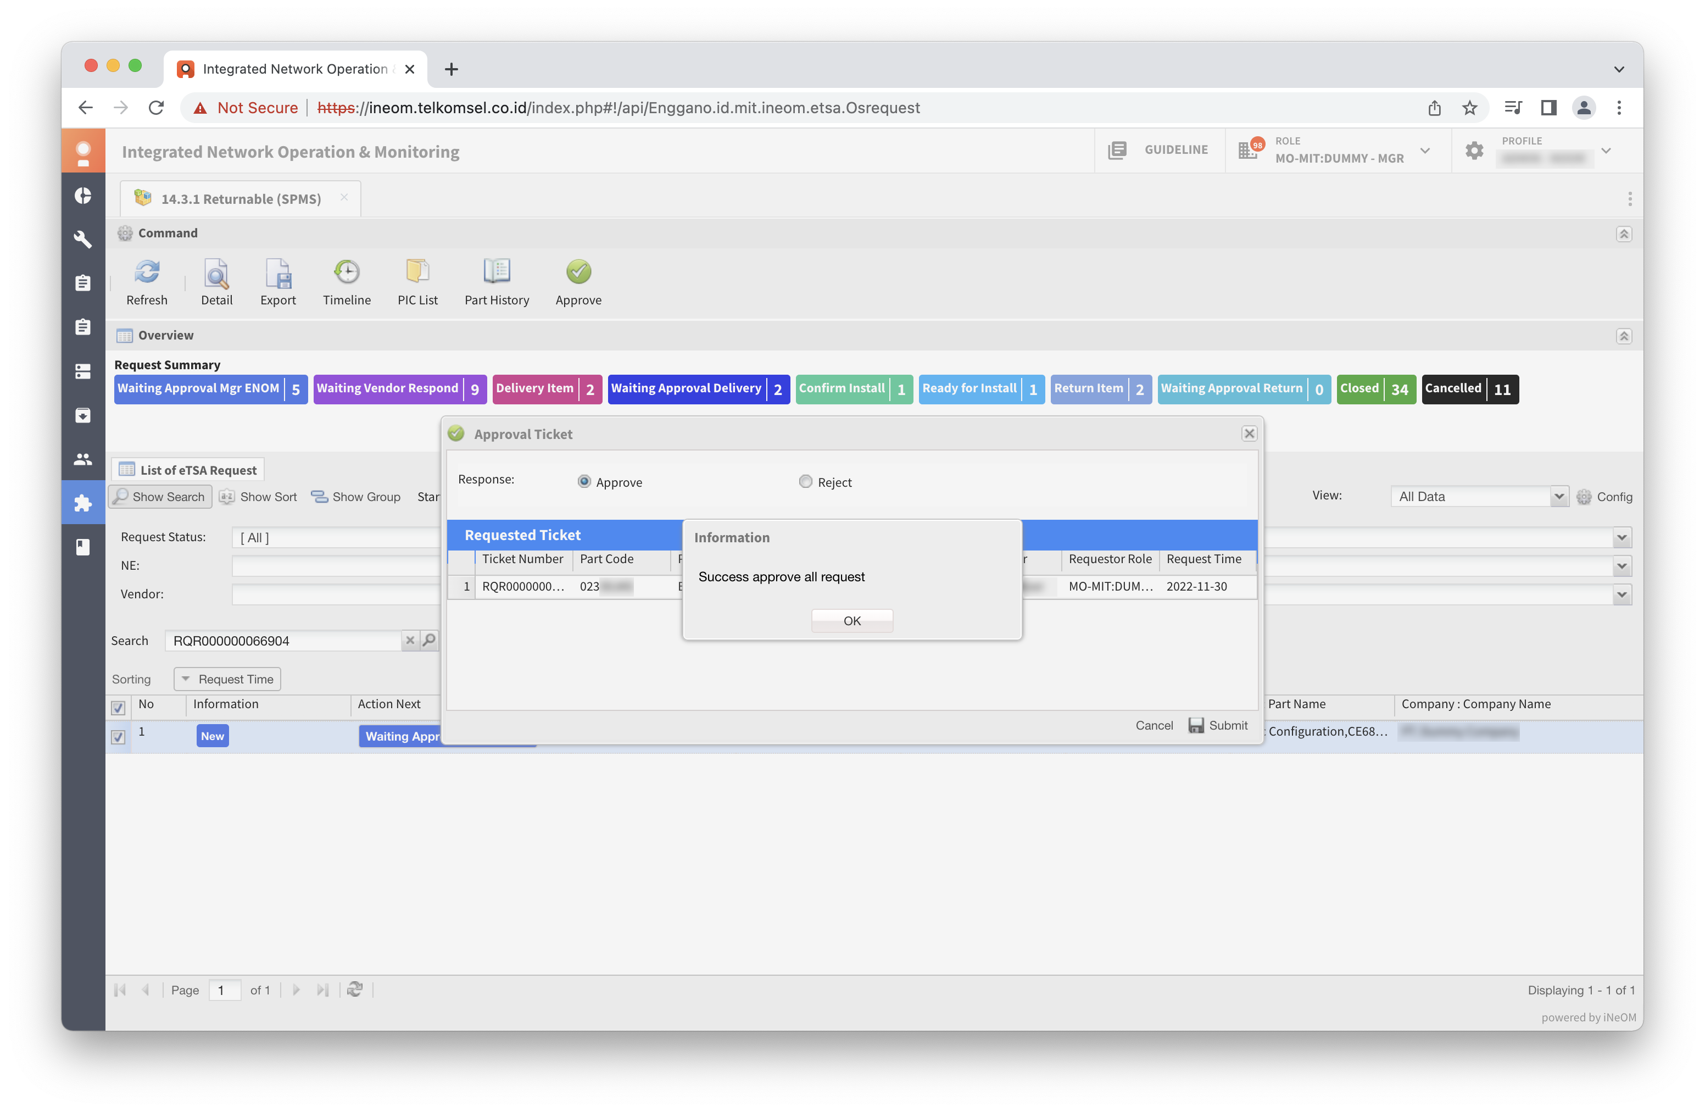
Task: Click the browser address bar URL
Action: point(619,108)
